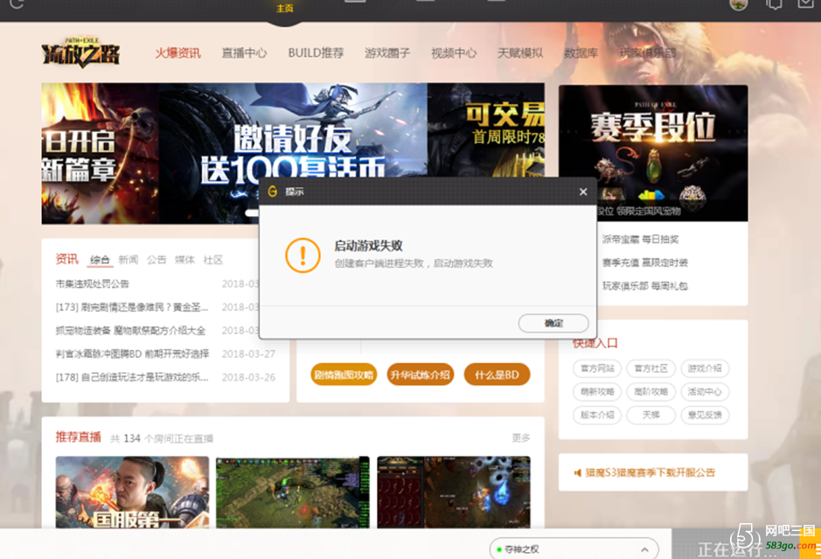Click 活动中心 quick entry button
Screen dimensions: 821x559
pos(705,391)
